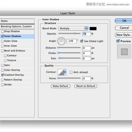Click the Opacity slider handle

click(x=75, y=34)
